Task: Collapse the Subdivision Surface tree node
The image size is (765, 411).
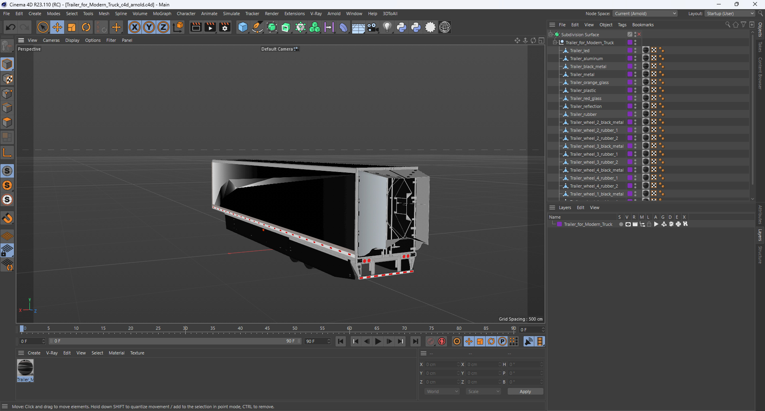Action: 551,35
